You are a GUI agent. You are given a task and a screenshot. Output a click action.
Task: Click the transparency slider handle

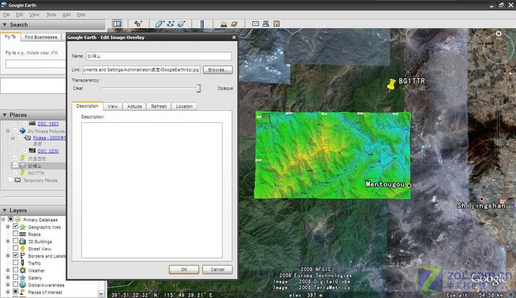(x=199, y=88)
